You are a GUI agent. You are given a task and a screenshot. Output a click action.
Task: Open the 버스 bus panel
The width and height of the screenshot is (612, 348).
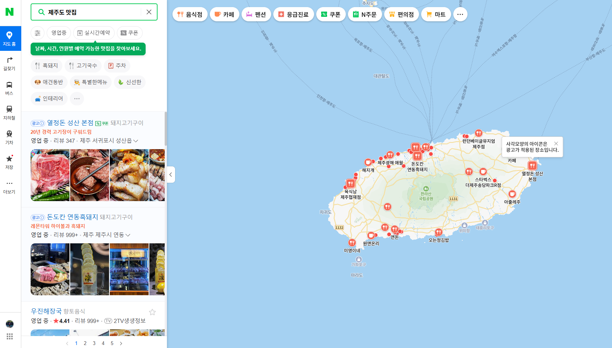(10, 88)
